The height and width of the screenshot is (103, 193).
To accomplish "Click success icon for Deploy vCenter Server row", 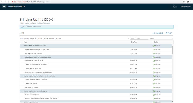I will click(154, 95).
